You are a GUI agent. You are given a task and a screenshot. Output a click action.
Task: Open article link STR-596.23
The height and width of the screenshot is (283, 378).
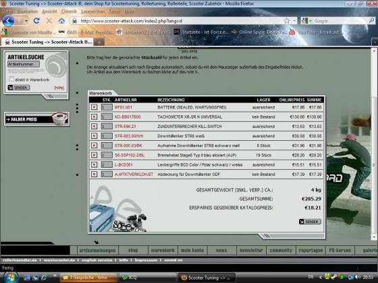[x=125, y=127]
